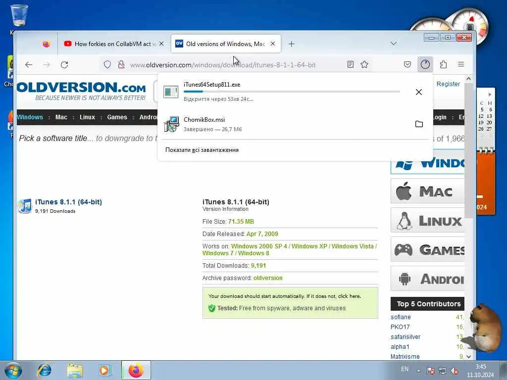Open the taskbar clock showing 3:45
This screenshot has width=507, height=380.
coord(480,371)
